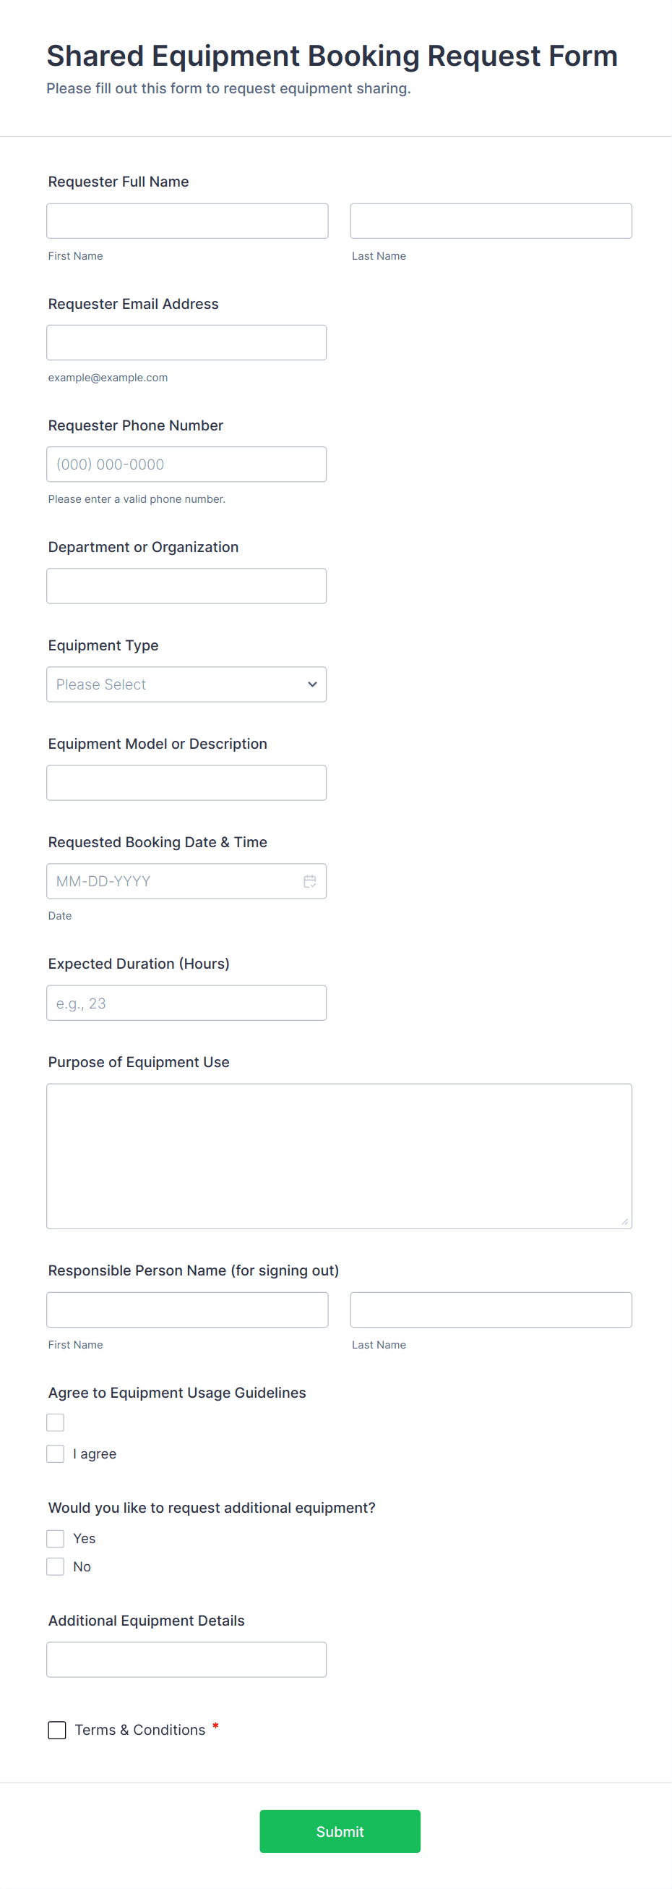
Task: Click the Requester Phone Number field
Action: (x=186, y=464)
